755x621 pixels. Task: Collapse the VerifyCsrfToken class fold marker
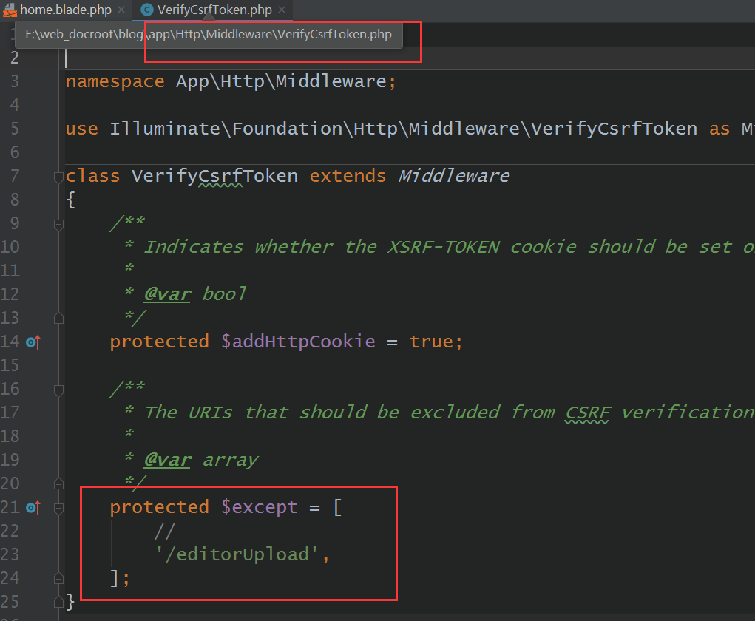58,177
